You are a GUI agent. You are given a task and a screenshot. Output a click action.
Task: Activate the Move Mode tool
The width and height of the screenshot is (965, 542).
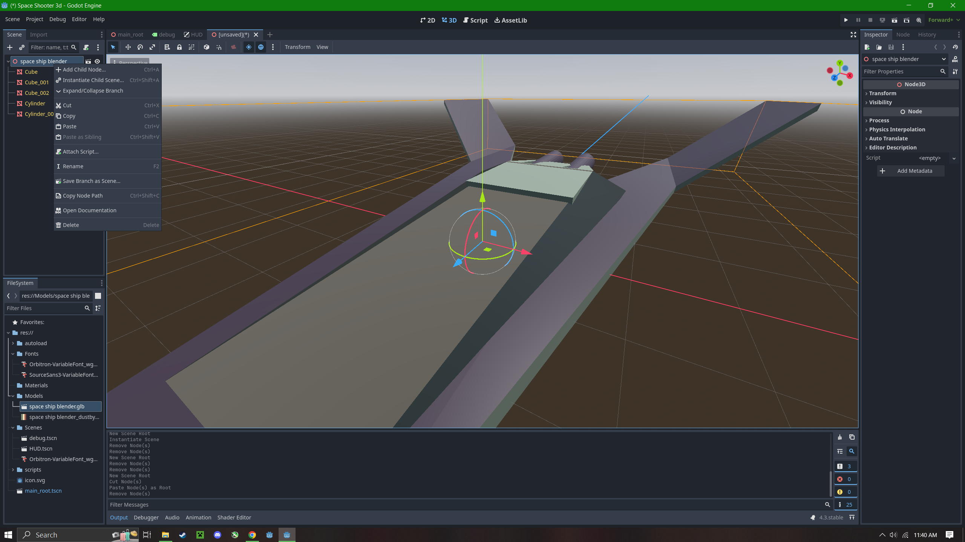click(x=128, y=47)
